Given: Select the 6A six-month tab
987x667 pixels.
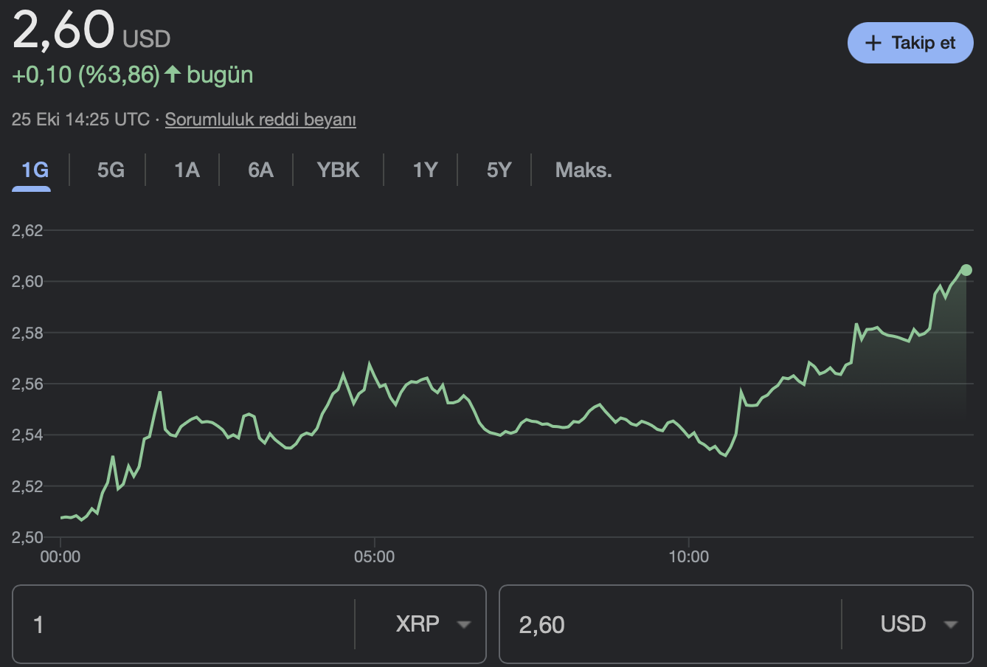Looking at the screenshot, I should click(260, 170).
